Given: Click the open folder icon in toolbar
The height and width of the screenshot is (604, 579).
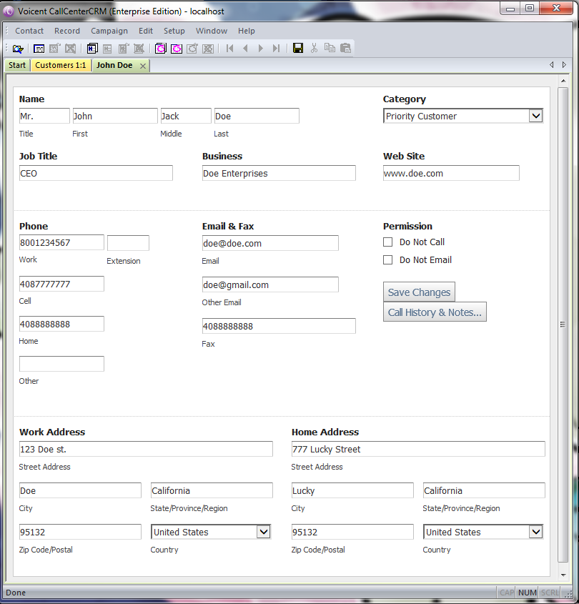Looking at the screenshot, I should 18,49.
